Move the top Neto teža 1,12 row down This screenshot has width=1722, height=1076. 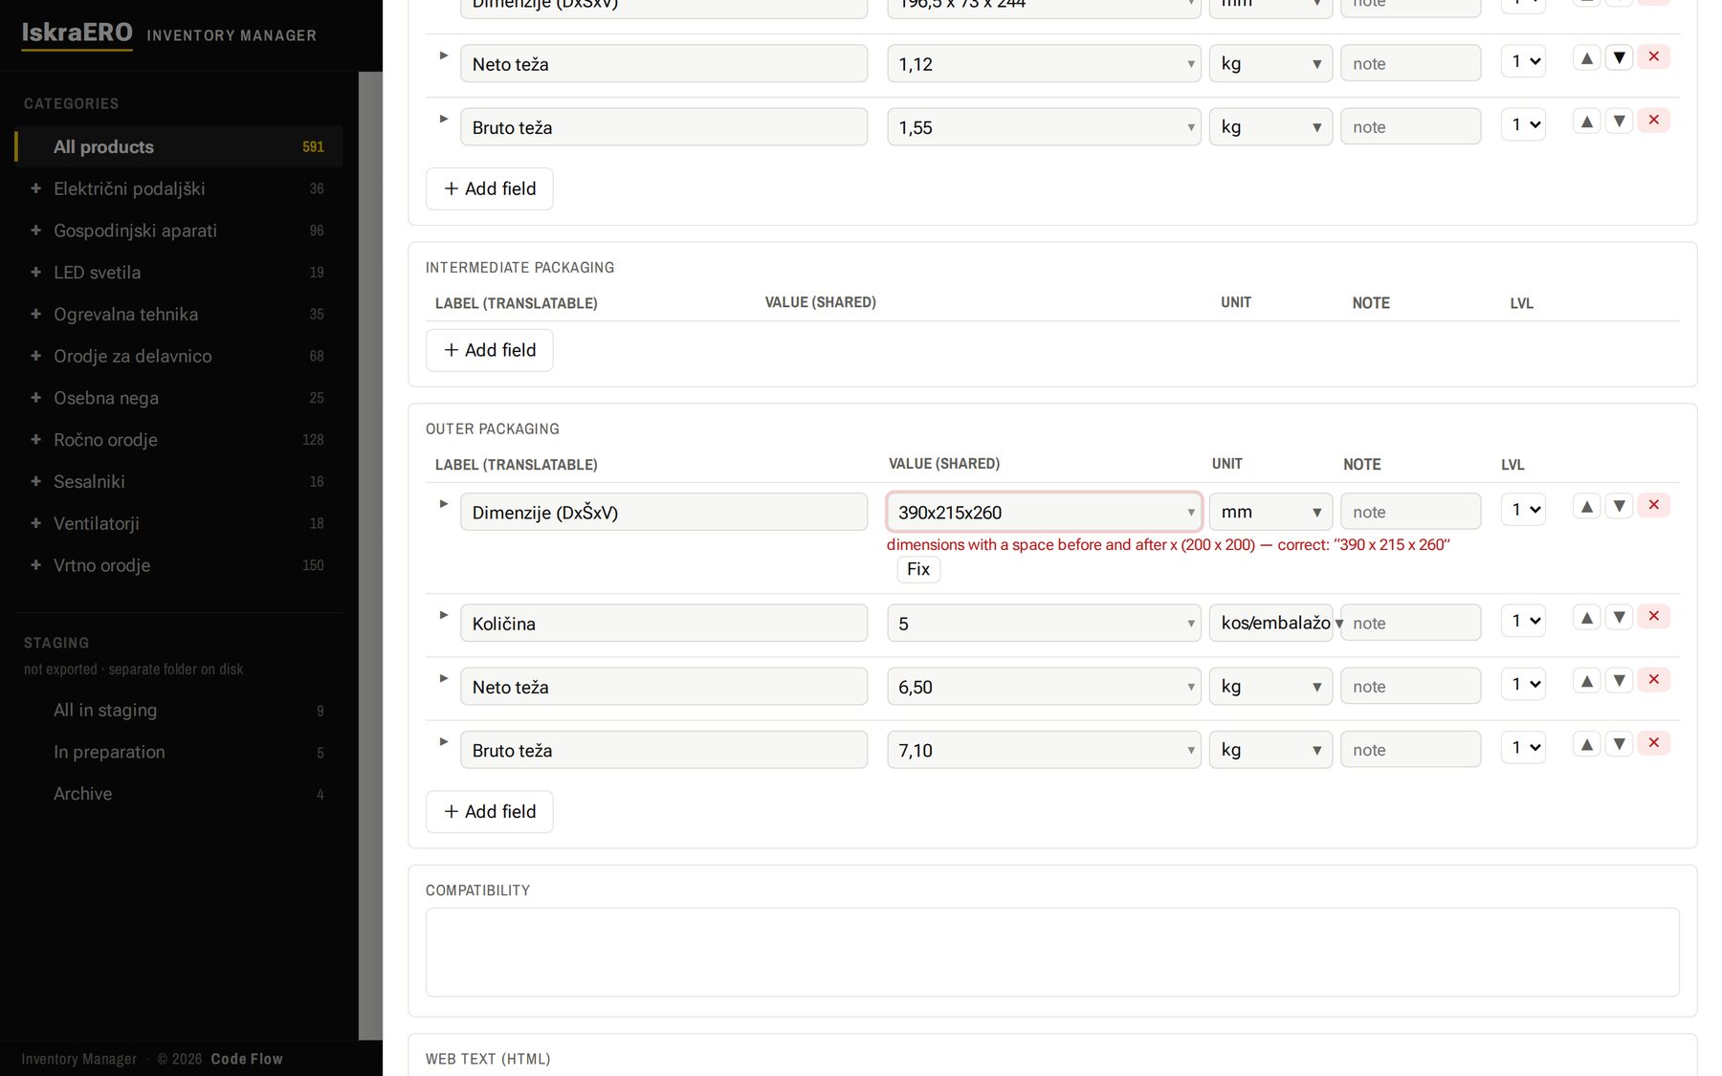pos(1619,58)
